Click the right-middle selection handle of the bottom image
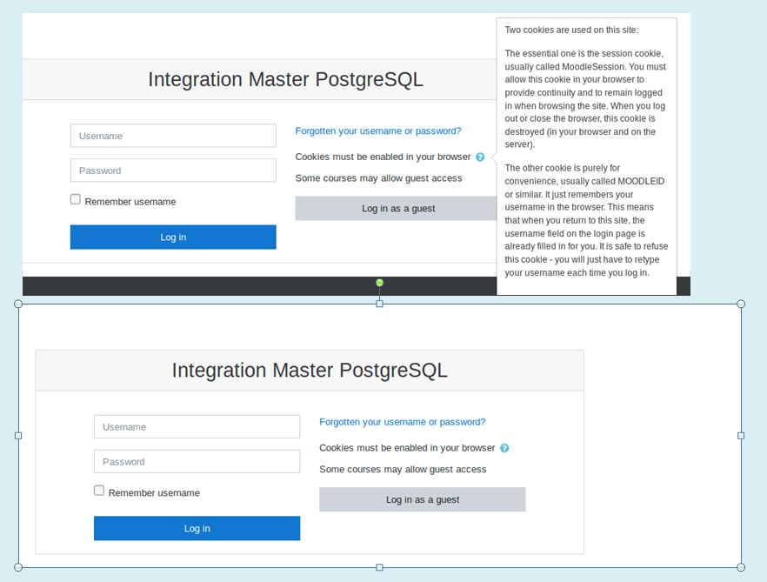 click(x=741, y=436)
